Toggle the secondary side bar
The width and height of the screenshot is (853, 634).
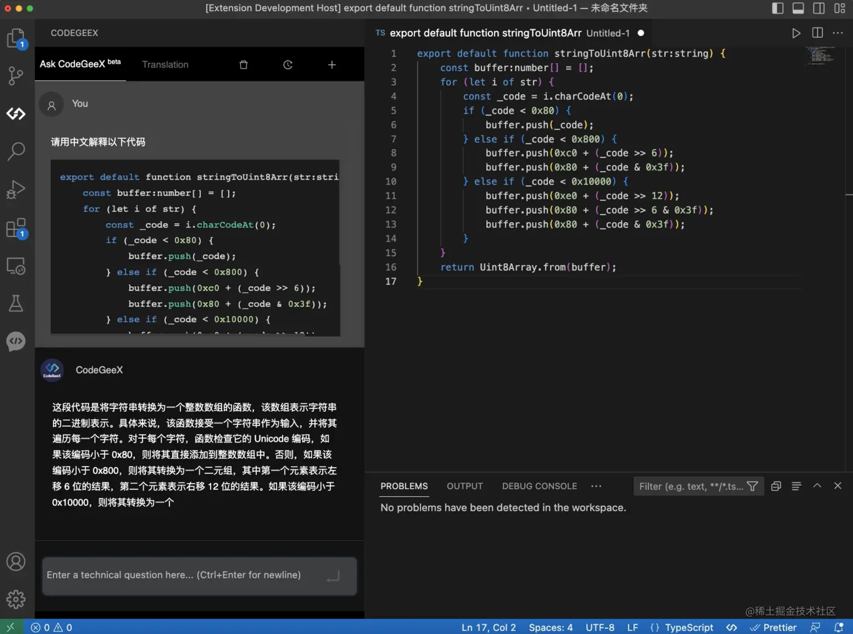tap(819, 8)
